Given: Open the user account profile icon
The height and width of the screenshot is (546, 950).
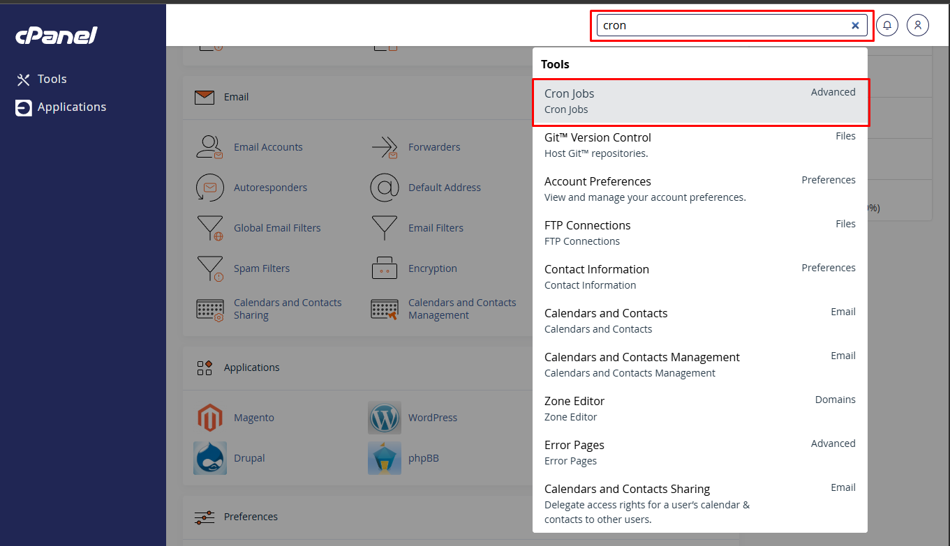Looking at the screenshot, I should pyautogui.click(x=918, y=25).
